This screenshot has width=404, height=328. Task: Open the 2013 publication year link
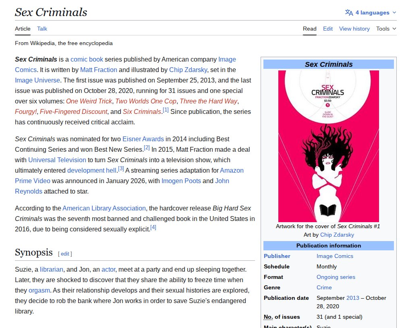pyautogui.click(x=353, y=298)
